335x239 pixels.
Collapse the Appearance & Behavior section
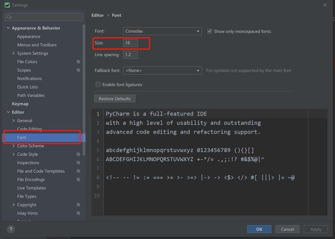point(8,28)
